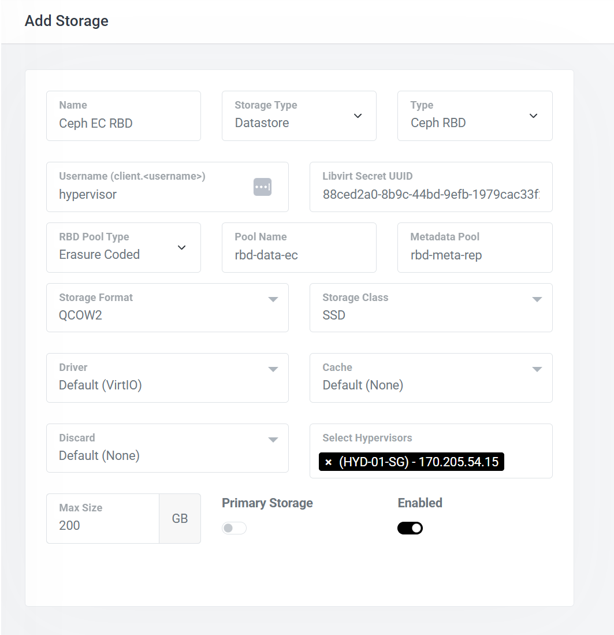
Task: Click the GB unit label next to Max Size
Action: pos(180,518)
